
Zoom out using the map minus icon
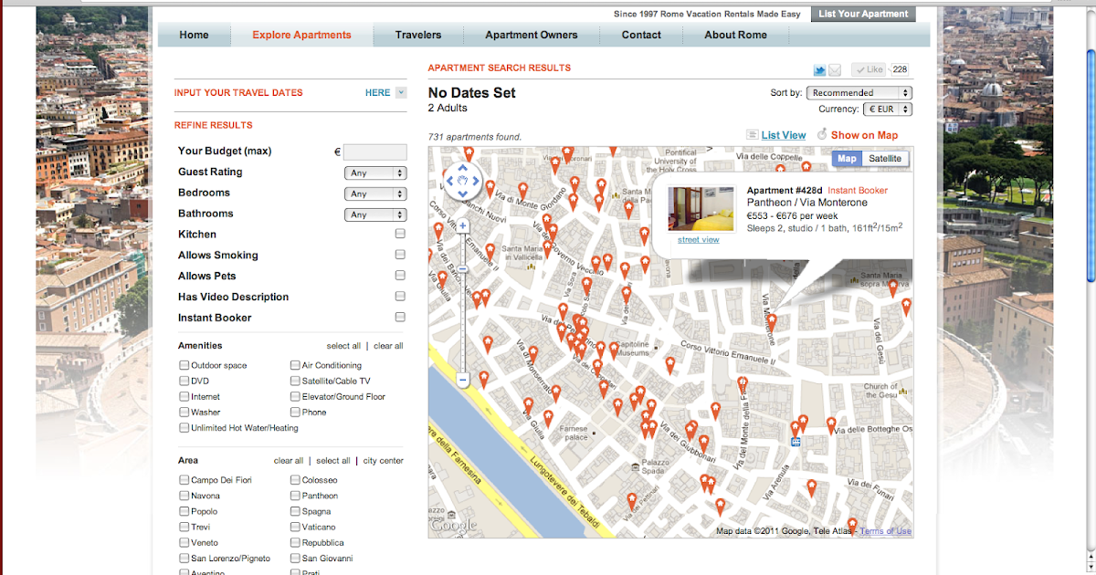(x=463, y=381)
